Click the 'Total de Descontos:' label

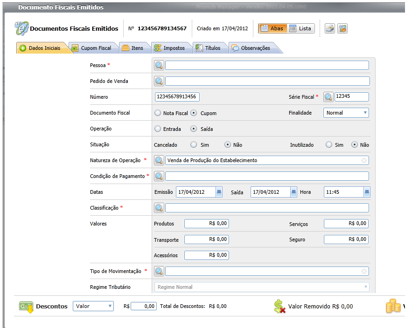click(182, 306)
